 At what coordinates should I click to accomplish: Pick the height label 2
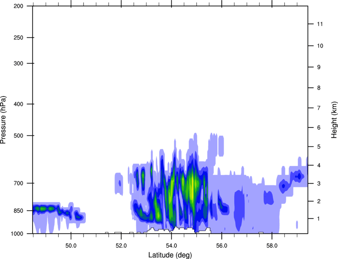point(319,201)
